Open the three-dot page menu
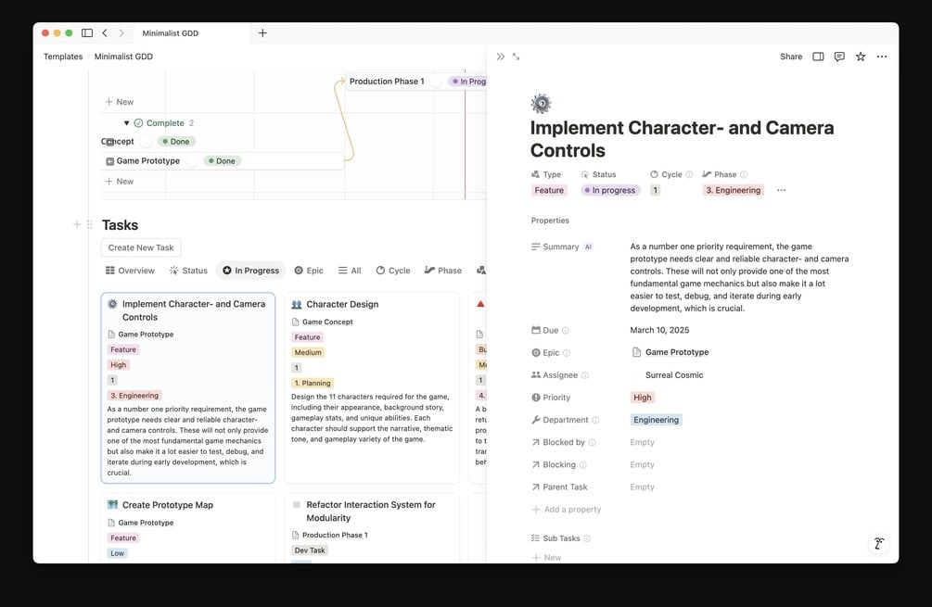Viewport: 932px width, 607px height. 882,57
